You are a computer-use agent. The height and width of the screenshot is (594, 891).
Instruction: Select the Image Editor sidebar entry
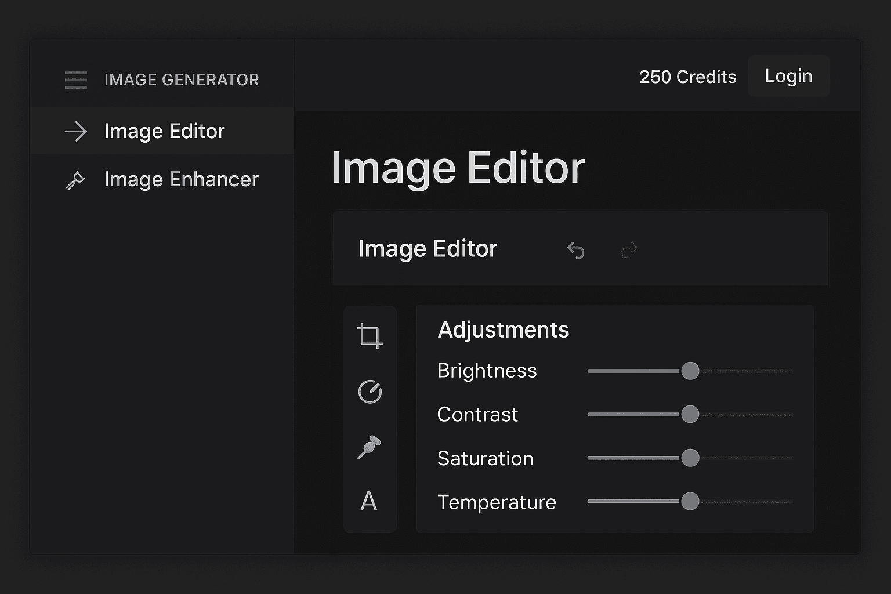click(x=164, y=131)
